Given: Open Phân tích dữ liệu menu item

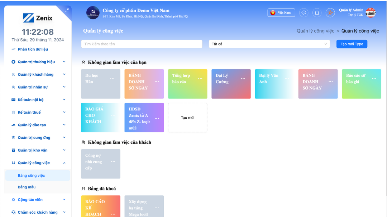Looking at the screenshot, I should click(33, 49).
